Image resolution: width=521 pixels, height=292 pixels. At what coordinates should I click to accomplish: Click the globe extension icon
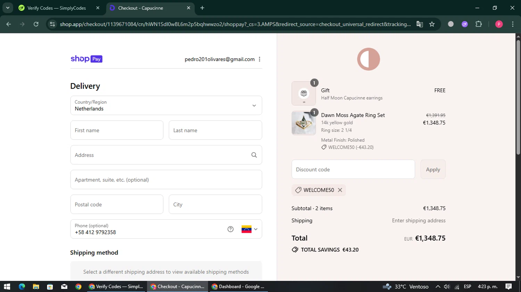pyautogui.click(x=451, y=24)
